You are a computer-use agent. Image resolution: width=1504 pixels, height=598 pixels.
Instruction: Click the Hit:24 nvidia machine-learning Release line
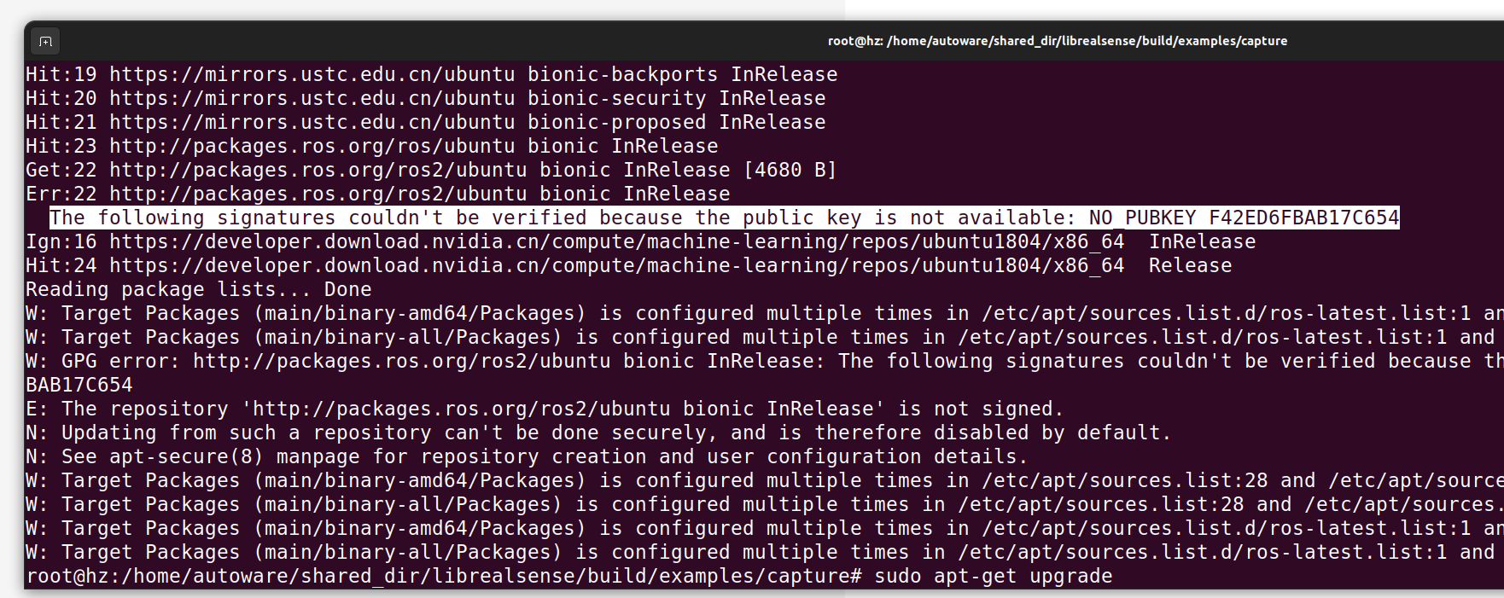click(x=628, y=265)
